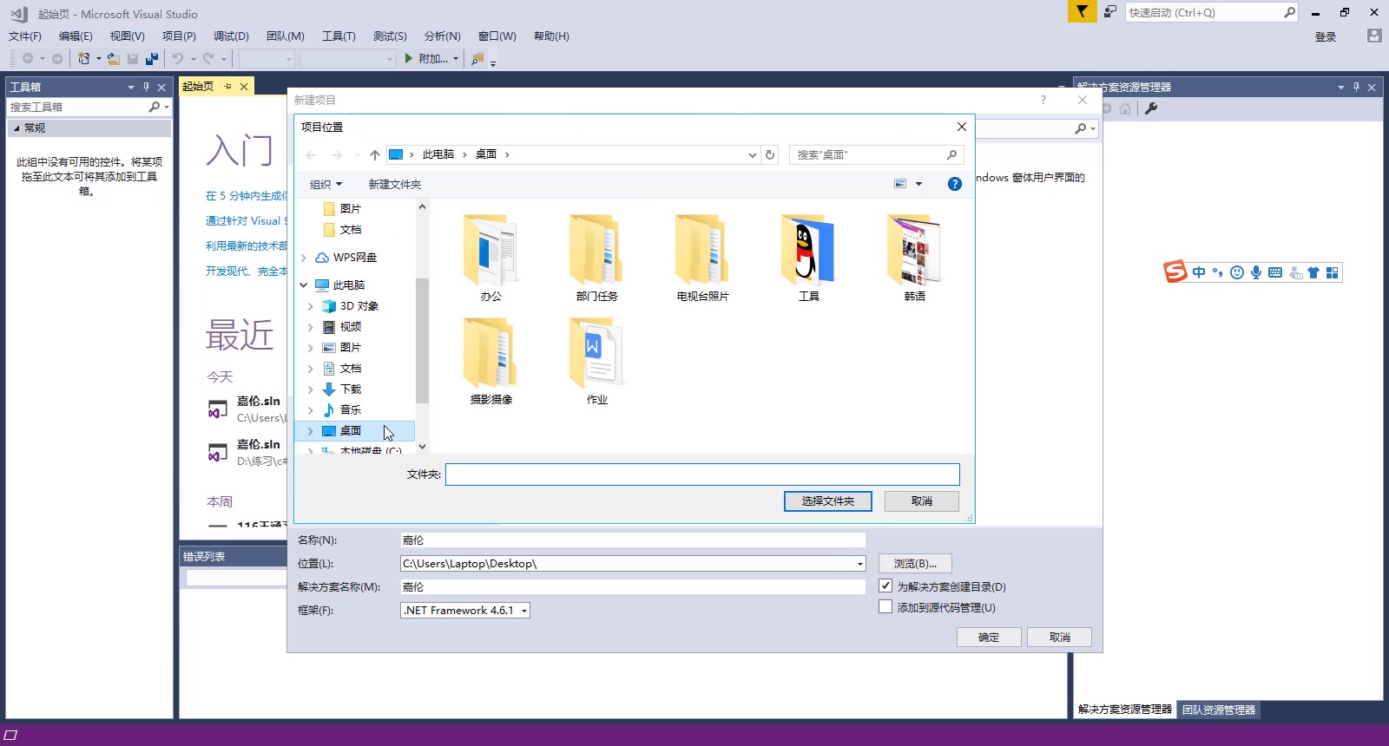
Task: Select the 作业 folder thumbnail
Action: (597, 361)
